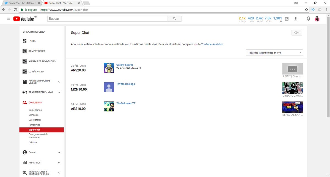The width and height of the screenshot is (330, 177).
Task: Click the Comunidad people icon
Action: [25, 102]
